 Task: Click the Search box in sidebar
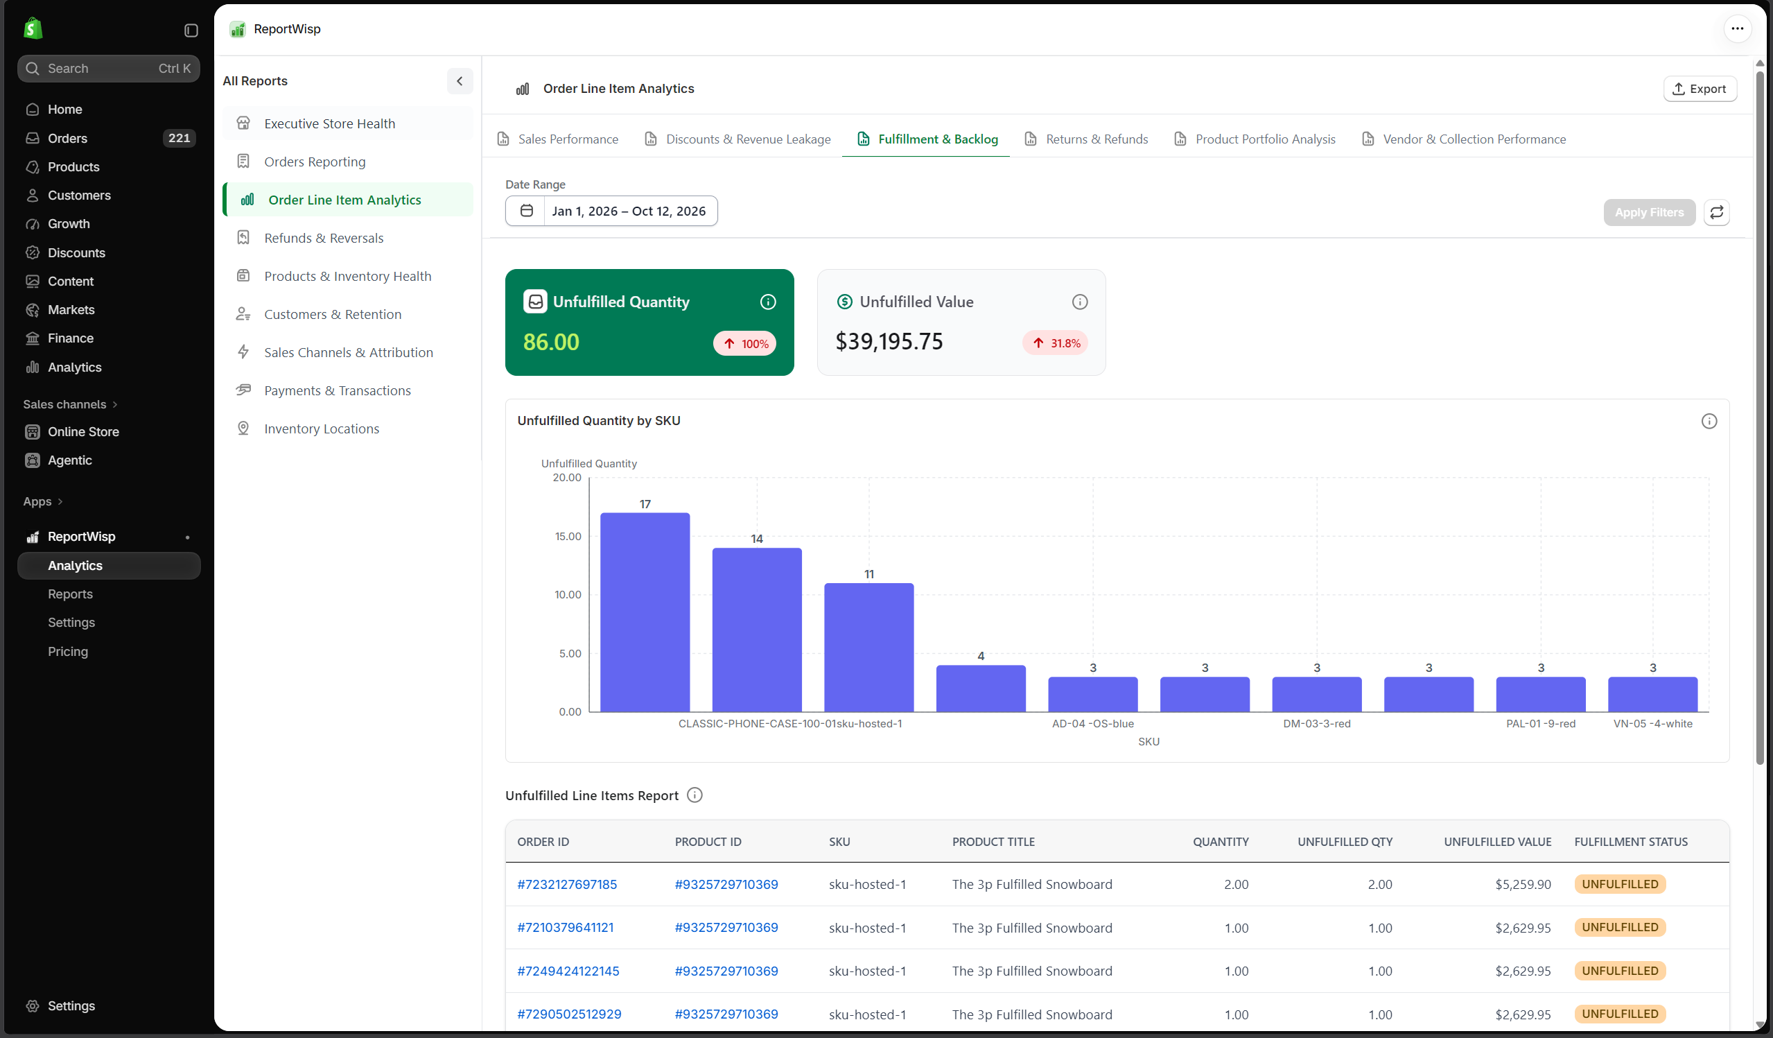(x=108, y=68)
